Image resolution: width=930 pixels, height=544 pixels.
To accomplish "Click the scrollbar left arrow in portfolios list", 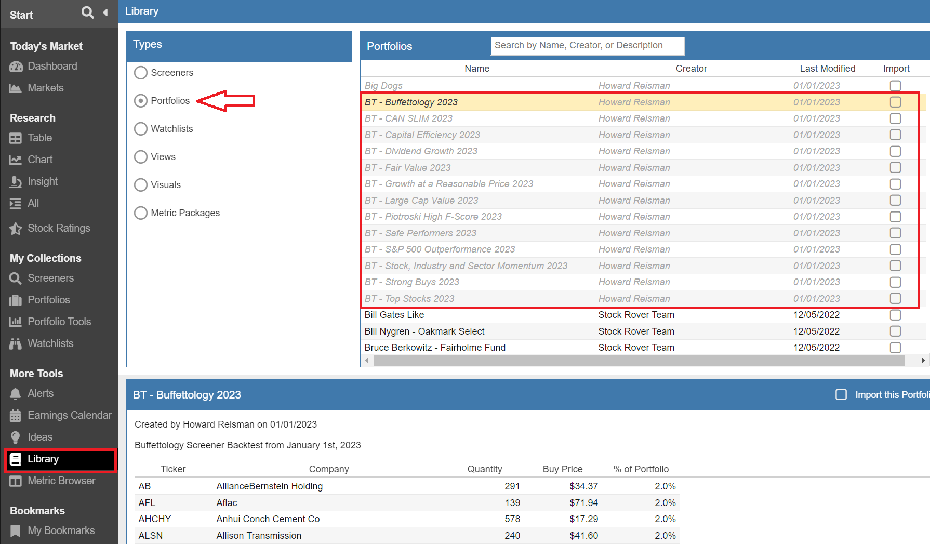I will coord(367,361).
